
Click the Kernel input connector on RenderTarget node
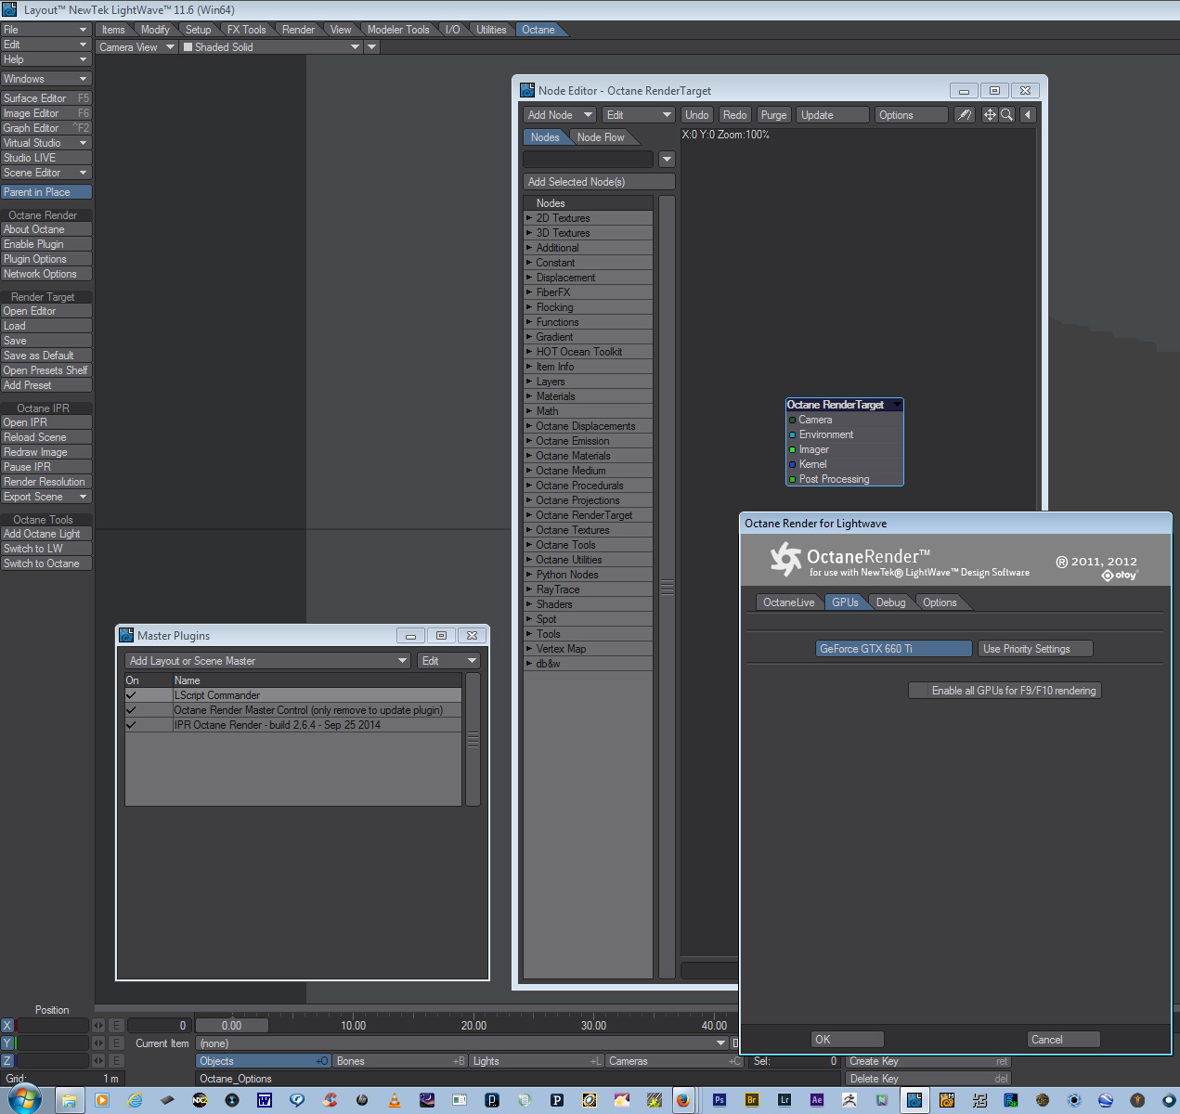792,465
